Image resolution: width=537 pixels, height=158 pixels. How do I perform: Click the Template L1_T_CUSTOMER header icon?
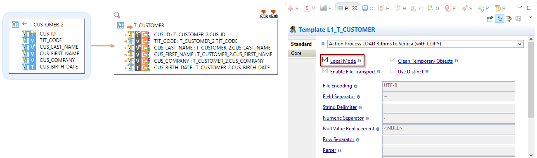coord(293,29)
